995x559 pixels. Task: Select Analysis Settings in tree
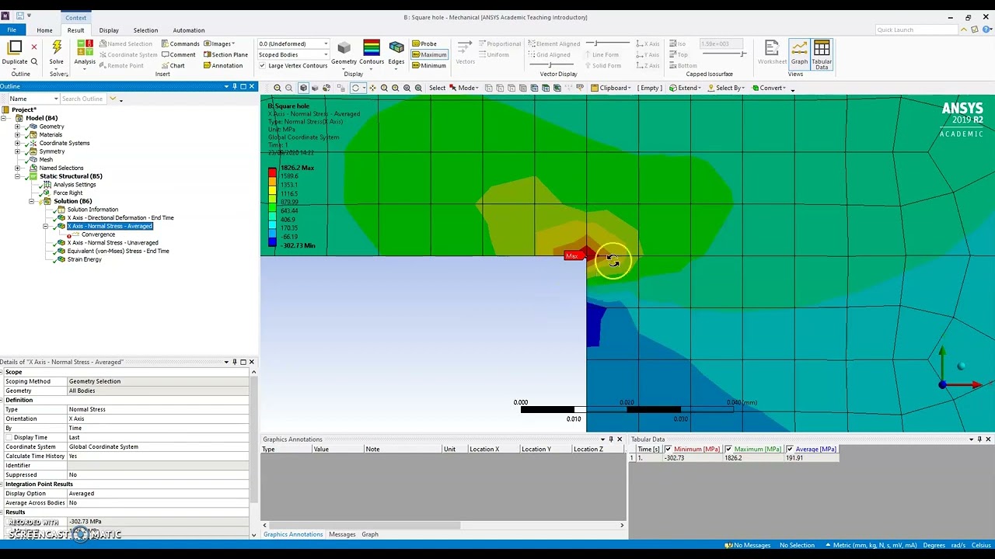(75, 185)
